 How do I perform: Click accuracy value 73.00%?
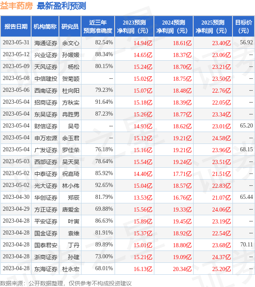pos(104,257)
